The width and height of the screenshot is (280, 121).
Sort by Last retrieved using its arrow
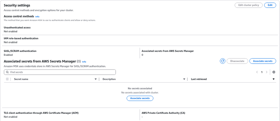(x=273, y=79)
